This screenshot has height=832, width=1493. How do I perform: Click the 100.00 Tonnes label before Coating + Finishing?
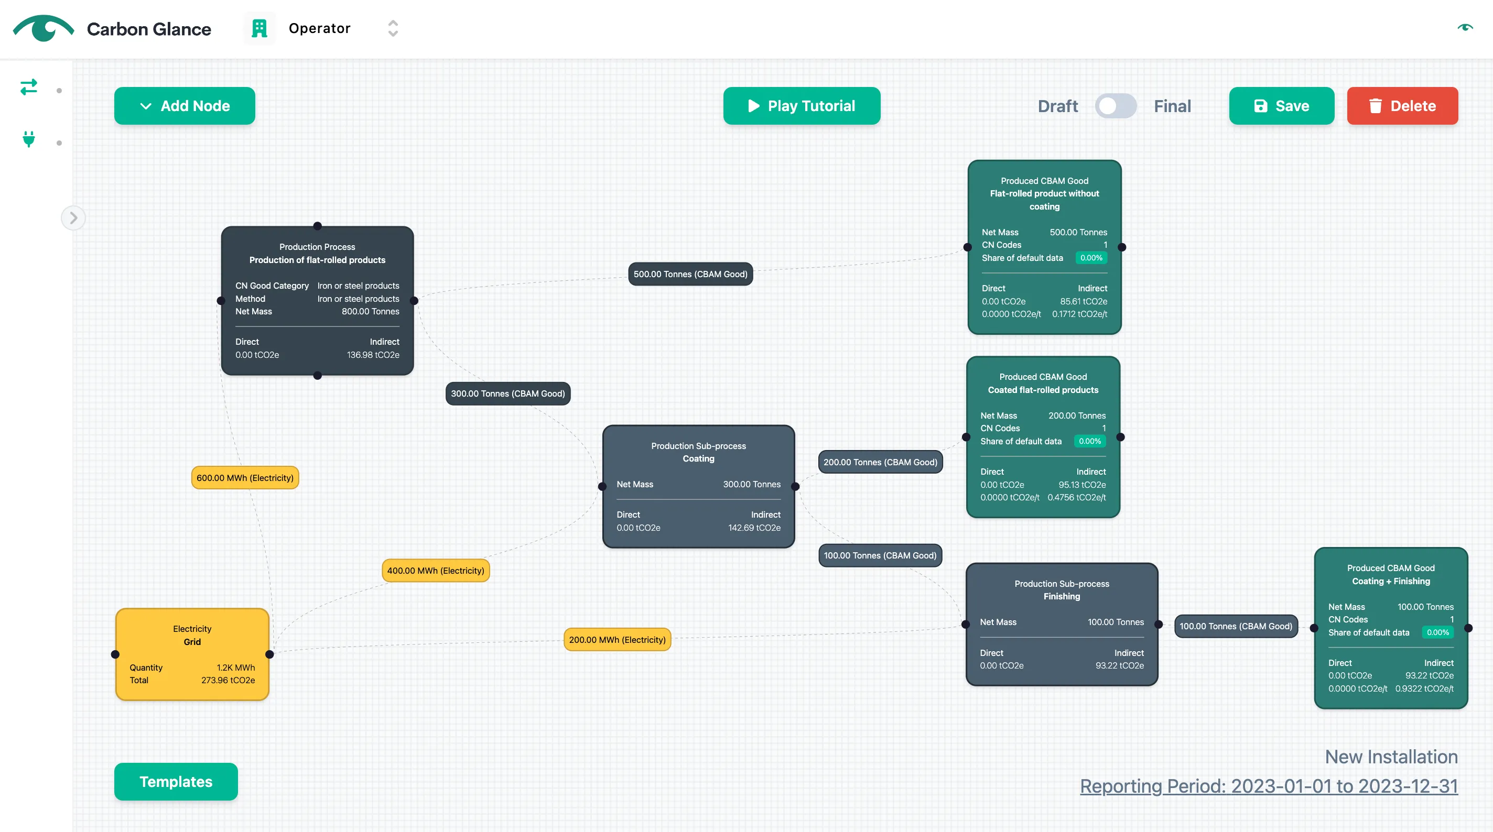(x=1236, y=626)
